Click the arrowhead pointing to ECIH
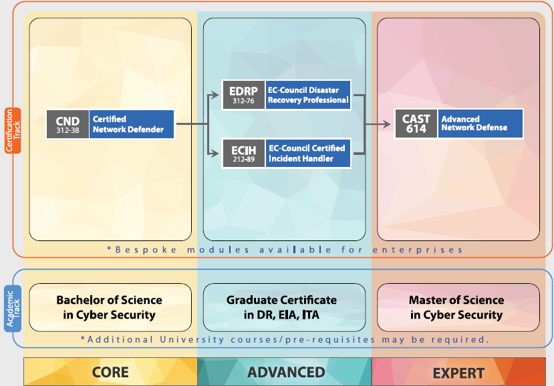This screenshot has height=386, width=554. (215, 154)
